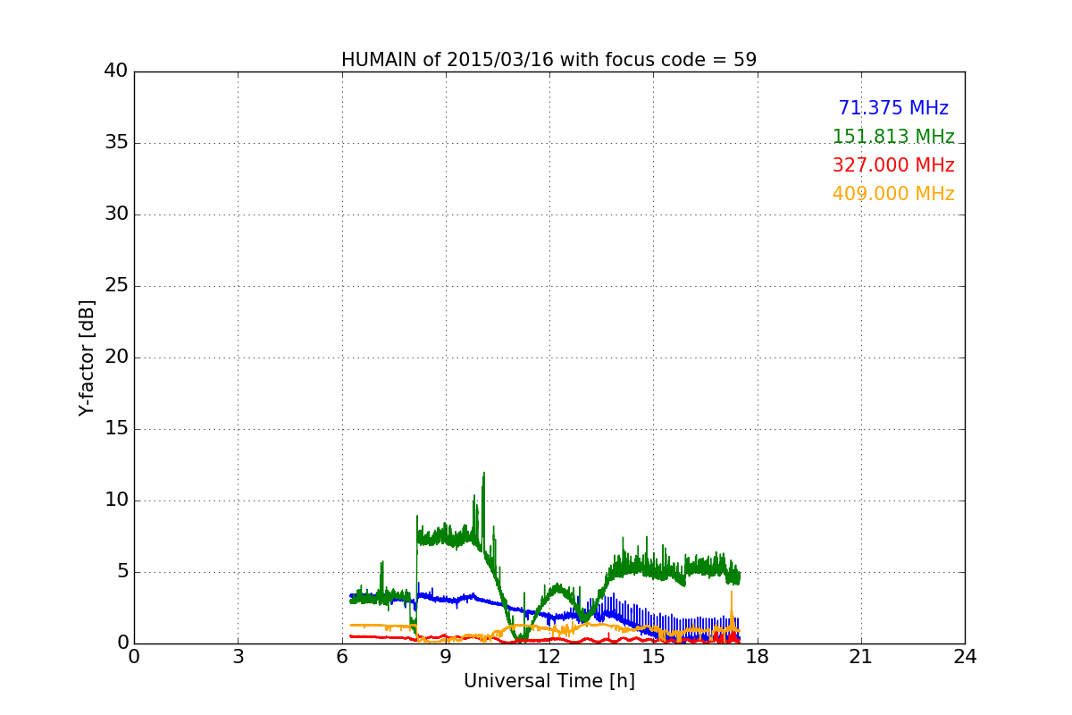This screenshot has width=1072, height=715.
Task: Click the y-axis tick label 20
Action: [x=116, y=357]
